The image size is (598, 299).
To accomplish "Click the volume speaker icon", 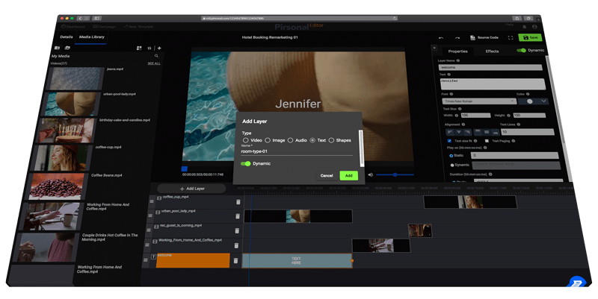I will 370,174.
